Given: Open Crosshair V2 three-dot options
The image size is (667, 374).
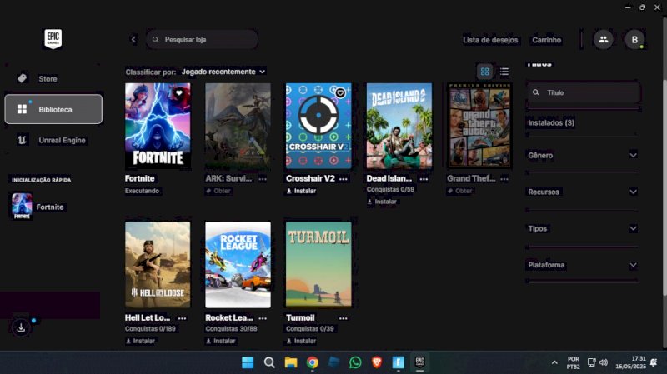Looking at the screenshot, I should point(343,178).
